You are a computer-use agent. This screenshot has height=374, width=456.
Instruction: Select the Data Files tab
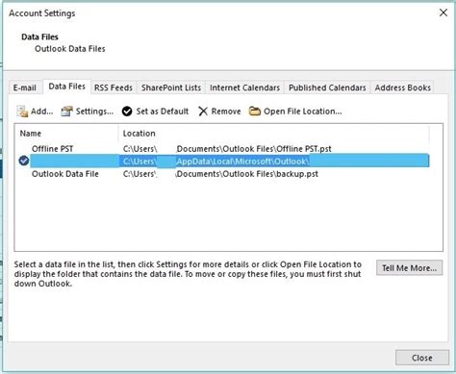click(66, 87)
